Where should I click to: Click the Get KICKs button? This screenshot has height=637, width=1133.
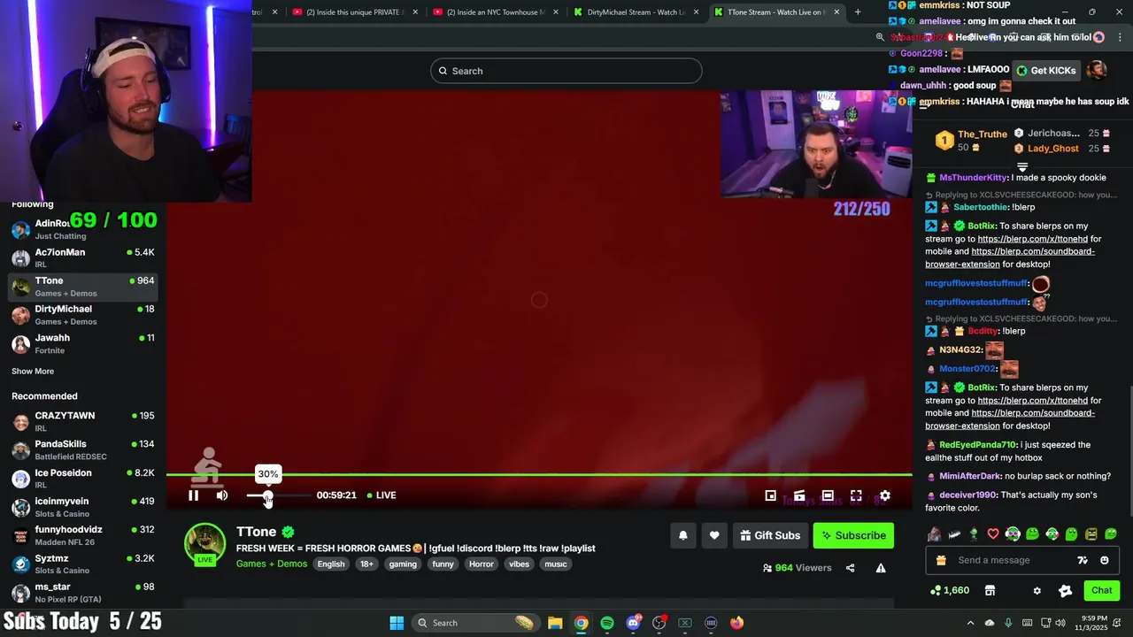click(1046, 71)
